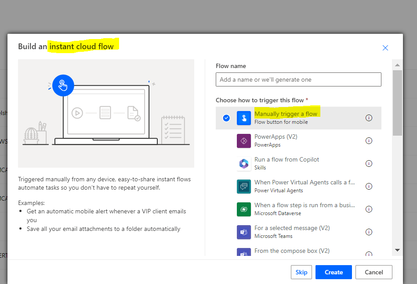The width and height of the screenshot is (417, 284).
Task: Click the Microsoft Dataverse trigger icon
Action: pos(243,209)
